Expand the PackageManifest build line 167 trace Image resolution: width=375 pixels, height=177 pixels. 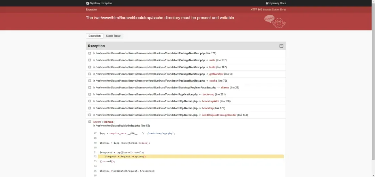tap(90, 67)
